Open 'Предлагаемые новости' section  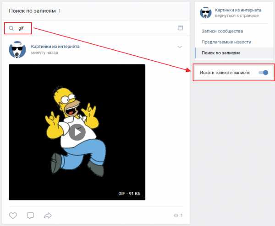pyautogui.click(x=226, y=42)
